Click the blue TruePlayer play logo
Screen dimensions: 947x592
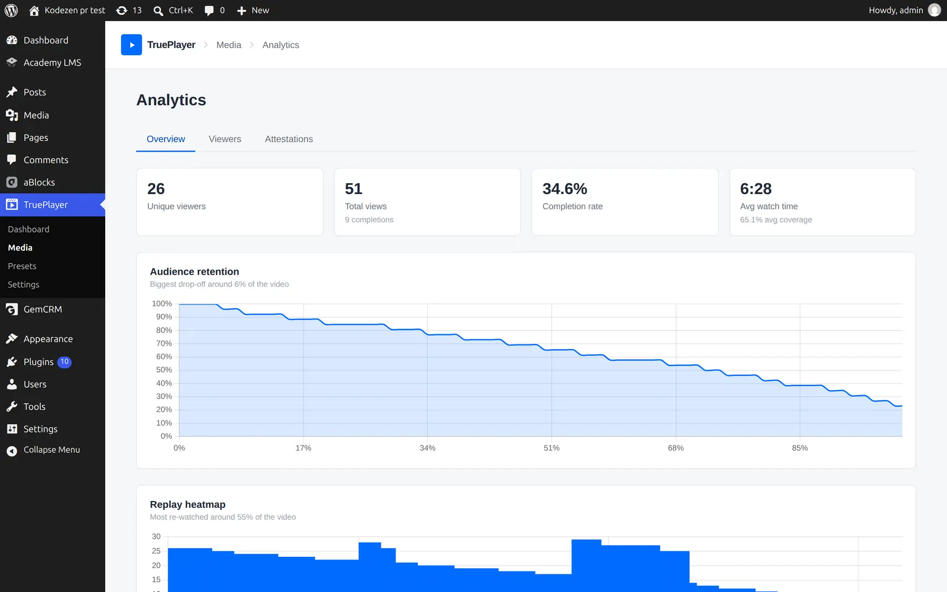click(x=132, y=45)
